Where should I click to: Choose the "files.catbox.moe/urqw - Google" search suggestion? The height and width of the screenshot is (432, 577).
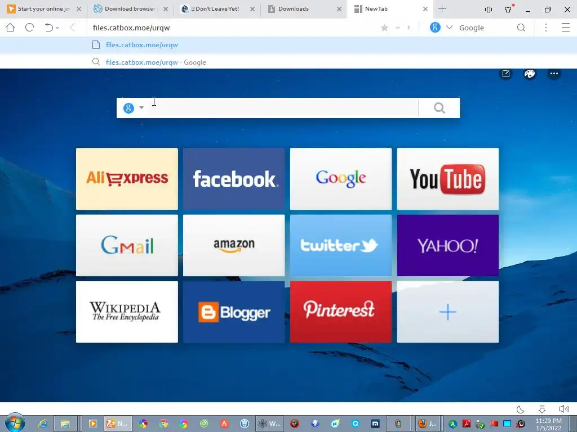(288, 62)
